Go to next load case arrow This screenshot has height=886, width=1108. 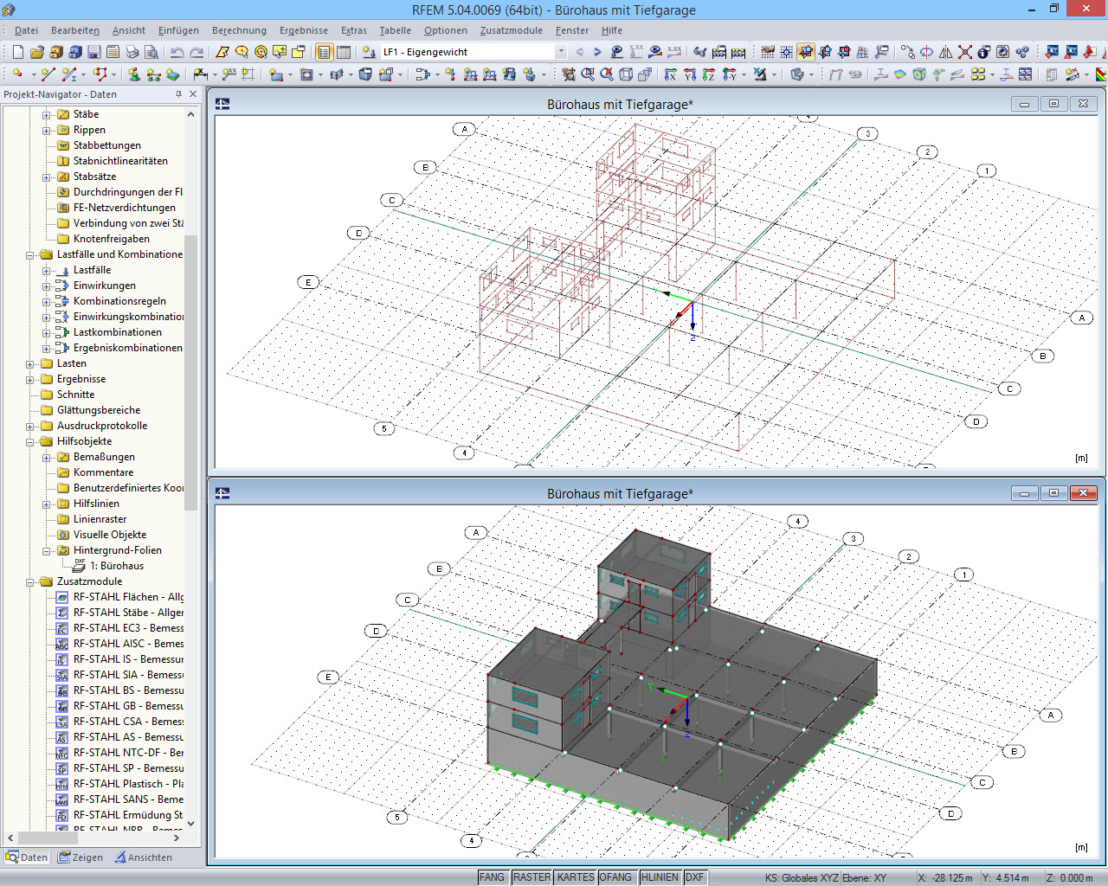(x=597, y=52)
